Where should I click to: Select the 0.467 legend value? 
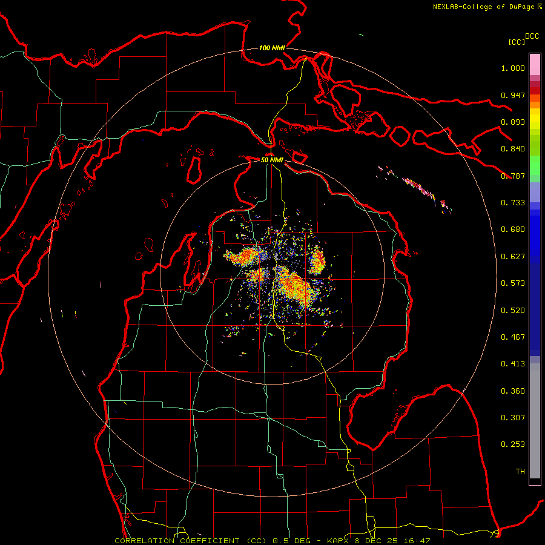(x=513, y=337)
